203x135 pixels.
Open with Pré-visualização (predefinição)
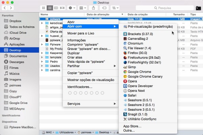[x=148, y=27]
